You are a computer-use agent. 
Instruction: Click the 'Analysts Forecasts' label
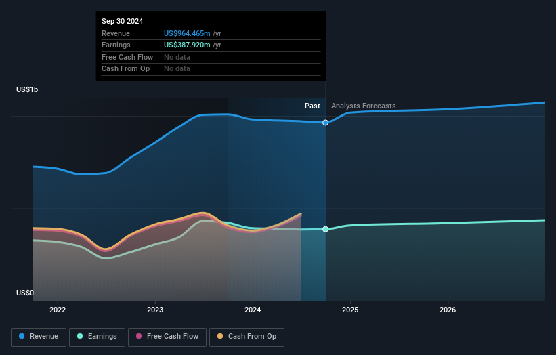point(364,106)
